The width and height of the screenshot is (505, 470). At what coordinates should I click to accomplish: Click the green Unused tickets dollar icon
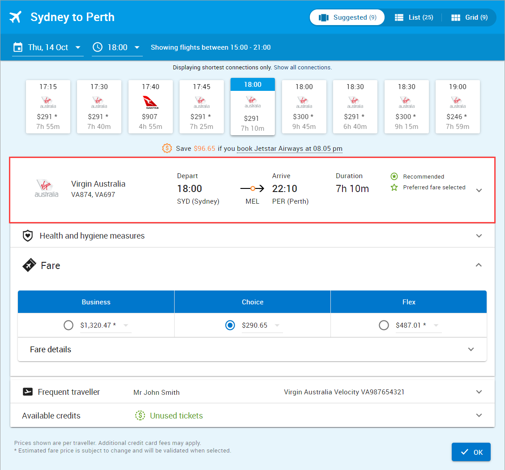pyautogui.click(x=140, y=415)
